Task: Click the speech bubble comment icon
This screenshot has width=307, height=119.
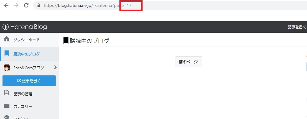Action: tap(7, 117)
